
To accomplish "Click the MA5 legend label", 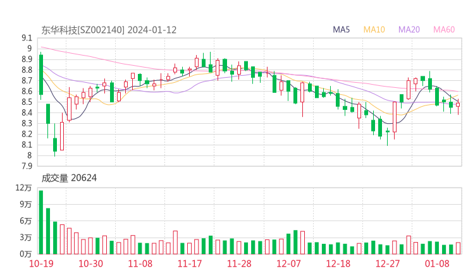I will pos(341,30).
